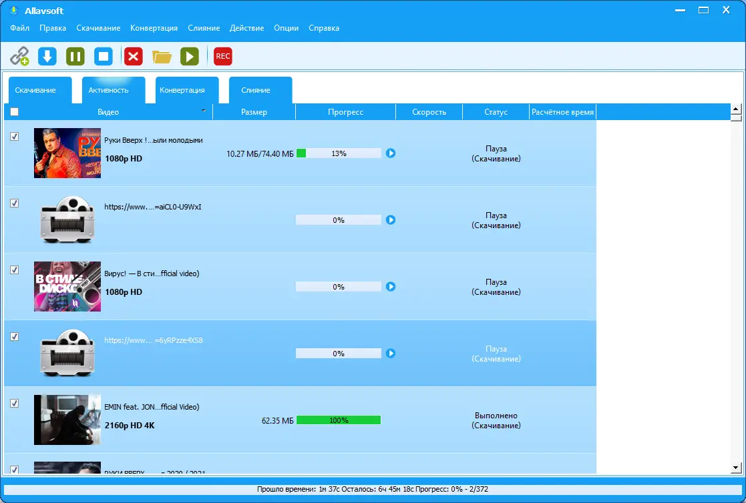The image size is (746, 503).
Task: Sort by the Статус column header
Action: coord(496,111)
